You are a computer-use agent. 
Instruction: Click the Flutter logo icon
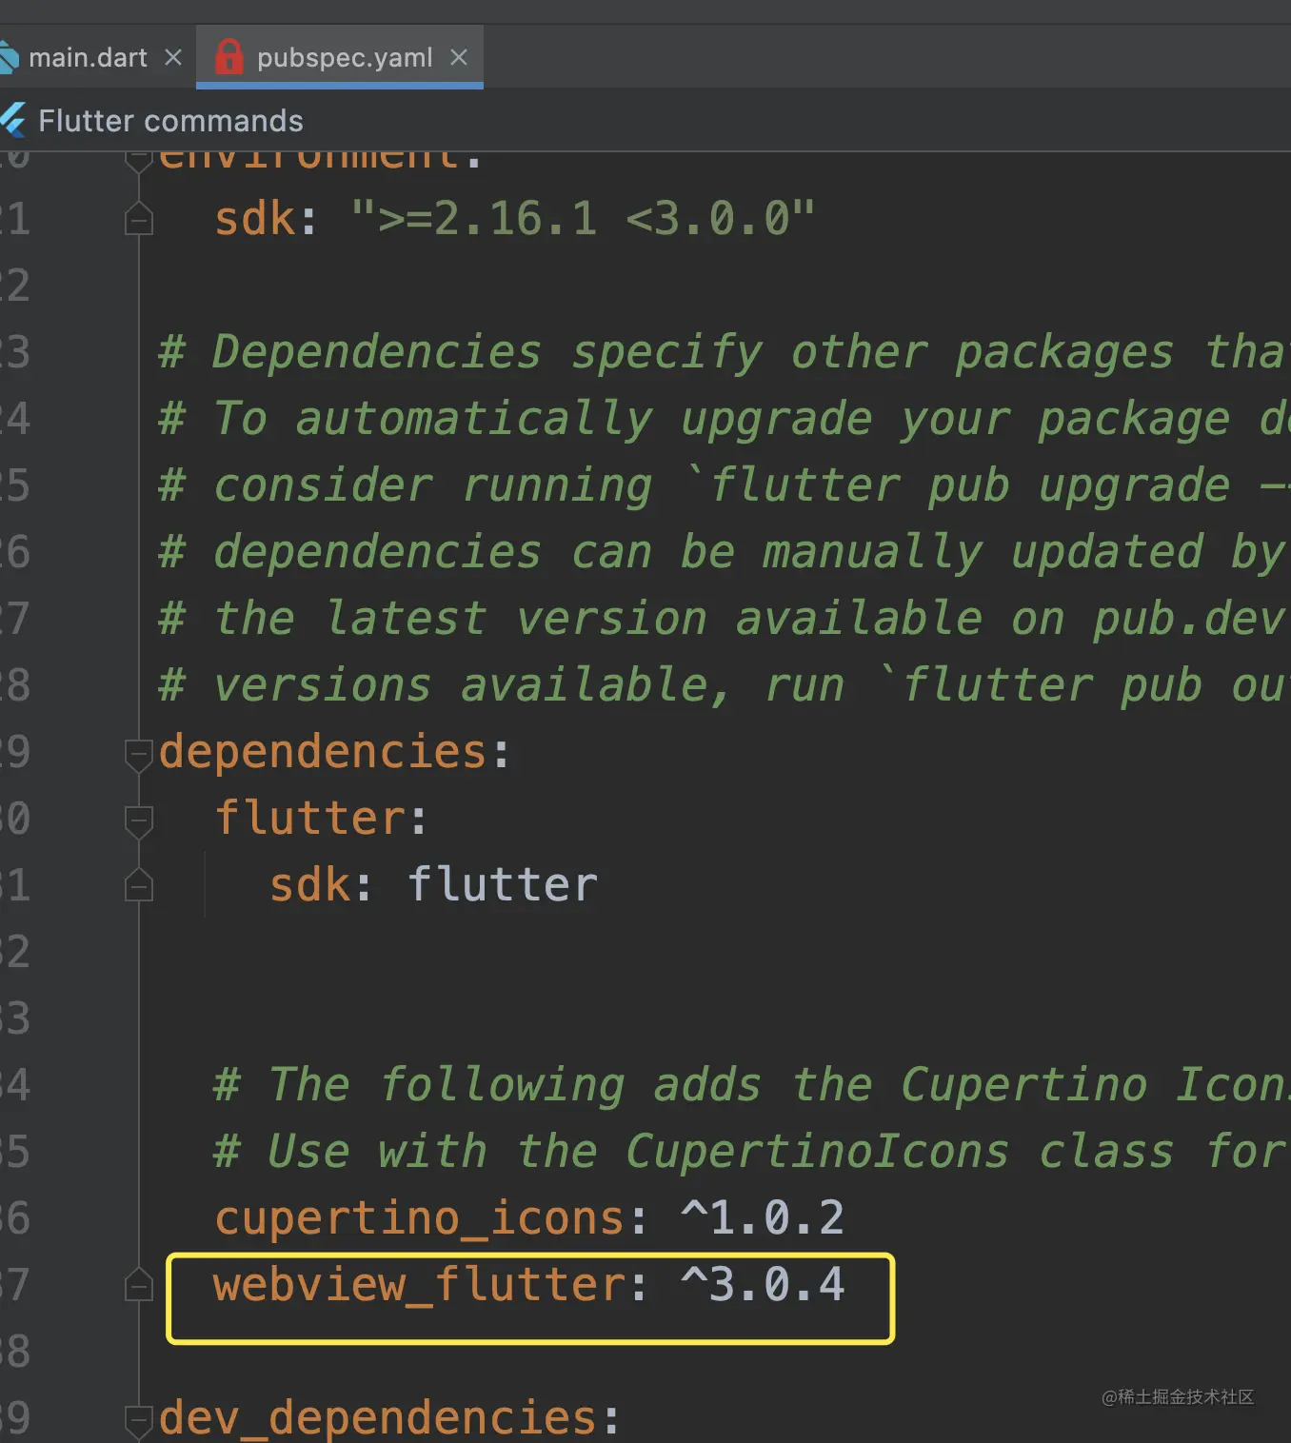13,121
